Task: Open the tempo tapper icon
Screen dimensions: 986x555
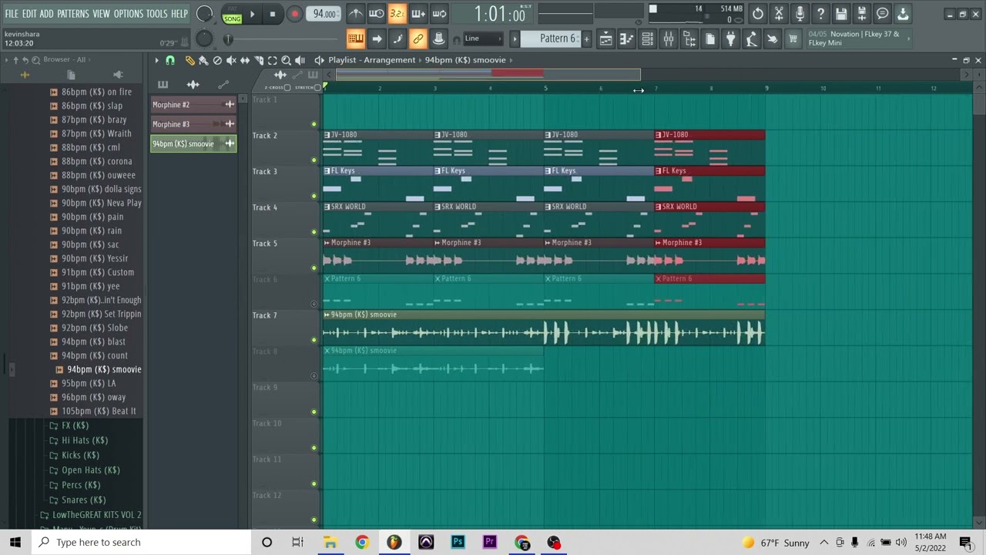Action: tap(752, 39)
